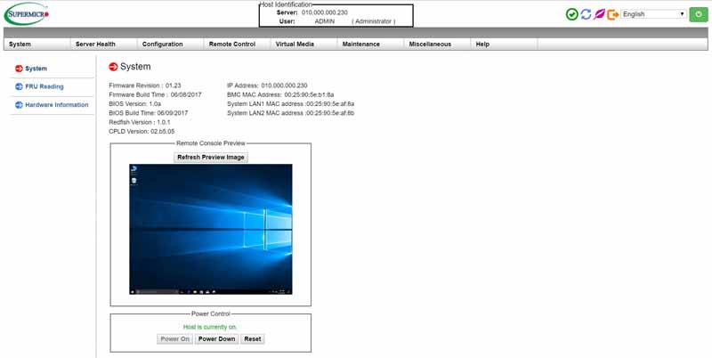Click the Firmware Build Time 06/08/2017 text
This screenshot has width=712, height=358.
155,94
